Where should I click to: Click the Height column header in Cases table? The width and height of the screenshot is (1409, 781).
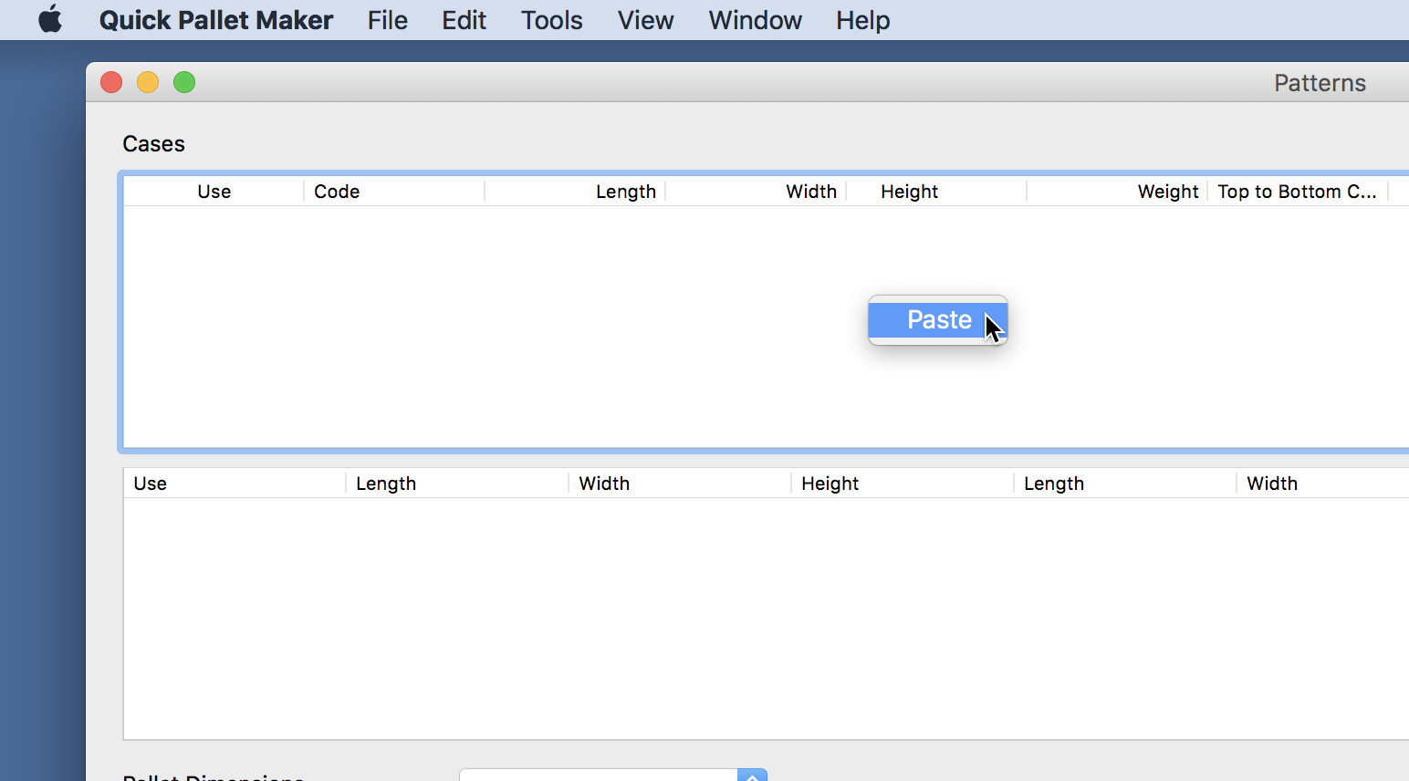[x=937, y=192]
